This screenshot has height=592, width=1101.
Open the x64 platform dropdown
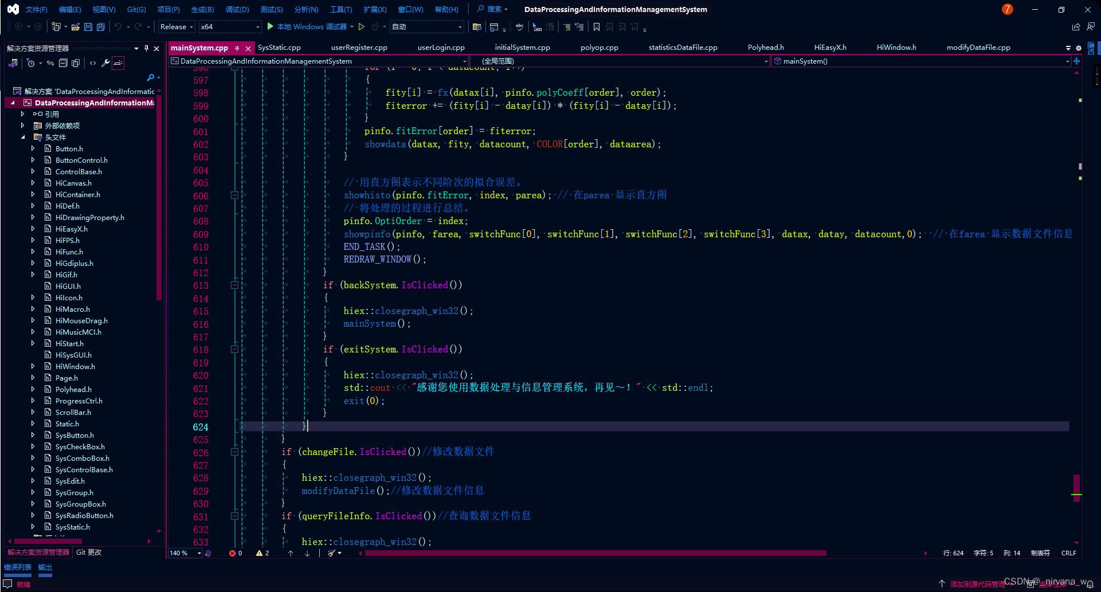click(230, 27)
